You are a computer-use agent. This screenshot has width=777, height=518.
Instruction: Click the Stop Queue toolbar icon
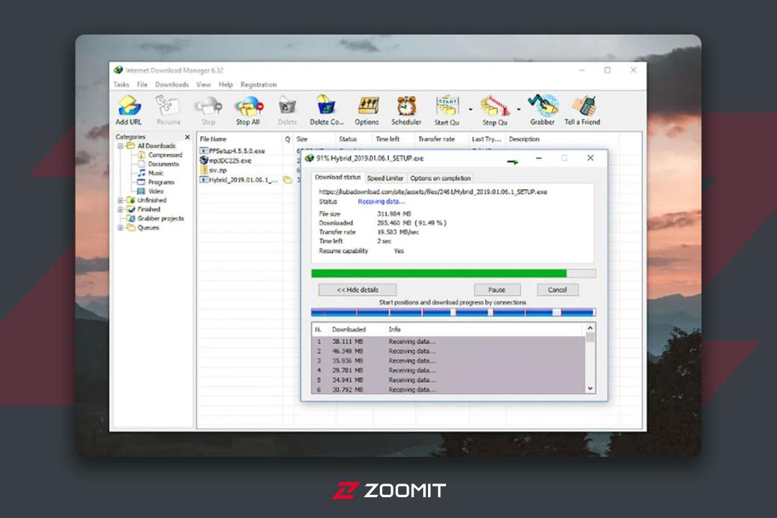coord(494,110)
